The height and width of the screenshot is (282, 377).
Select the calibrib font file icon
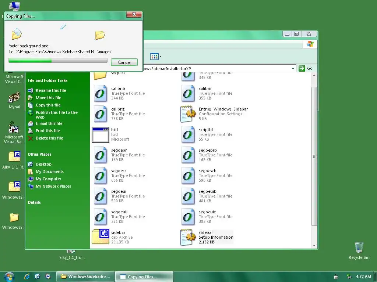pos(100,94)
